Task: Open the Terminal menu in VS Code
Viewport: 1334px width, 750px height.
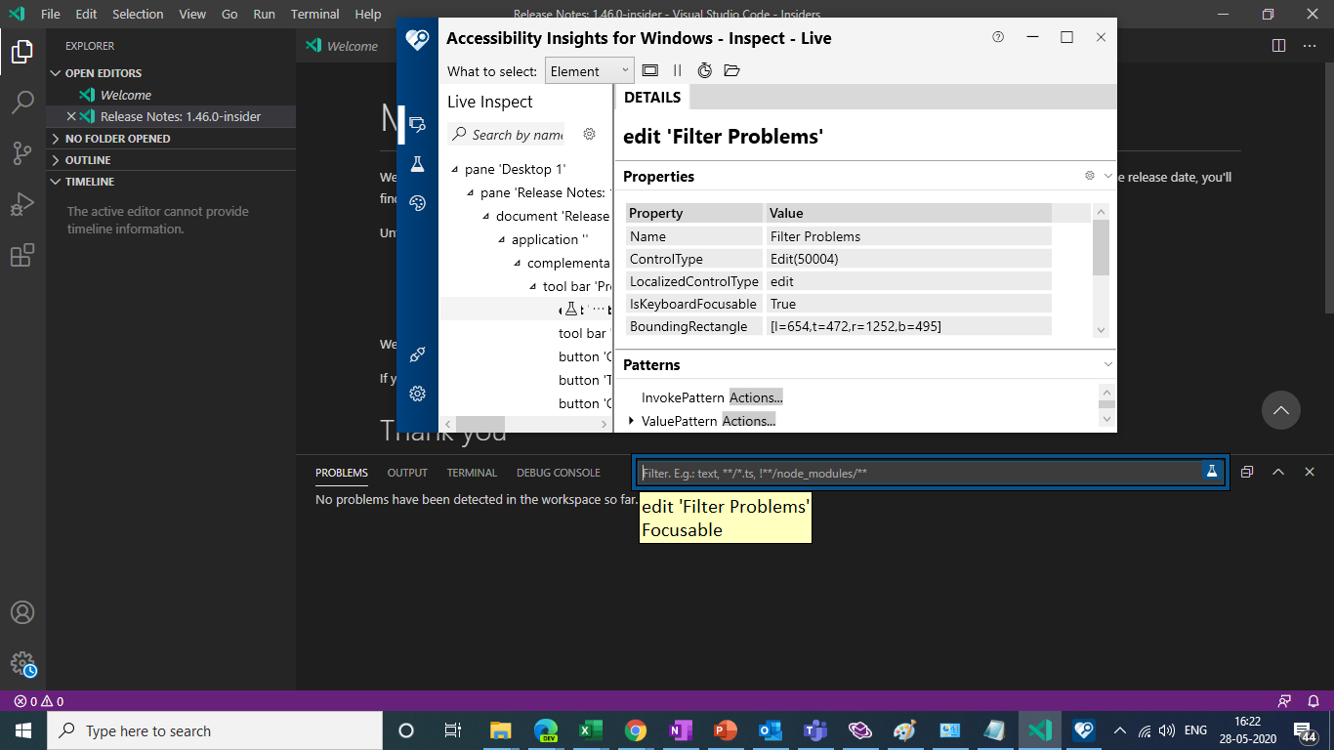Action: (x=314, y=14)
